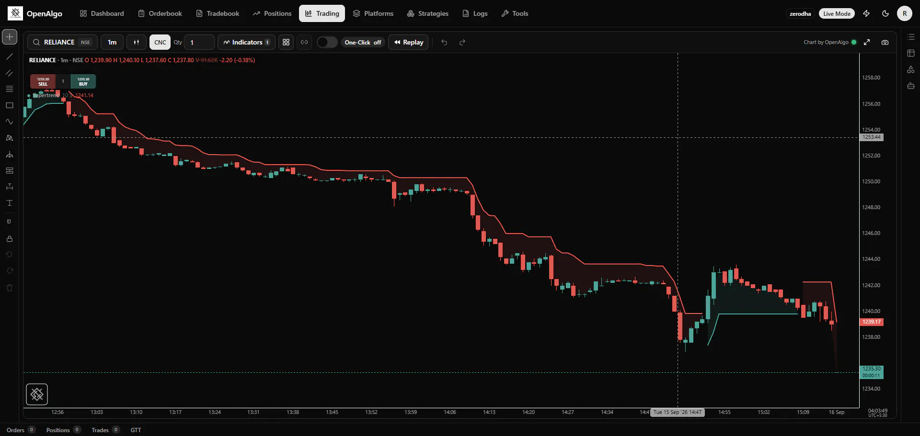
Task: Open the Indicators menu
Action: click(x=246, y=42)
